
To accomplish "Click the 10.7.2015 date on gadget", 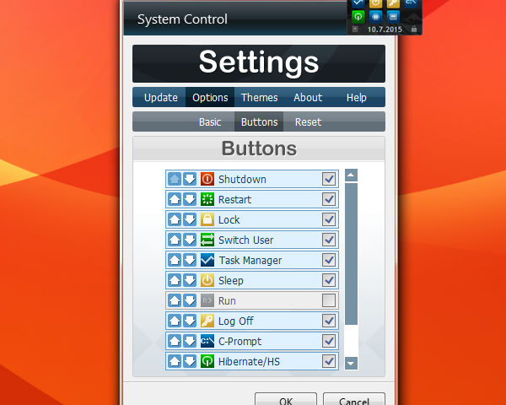I will point(385,30).
